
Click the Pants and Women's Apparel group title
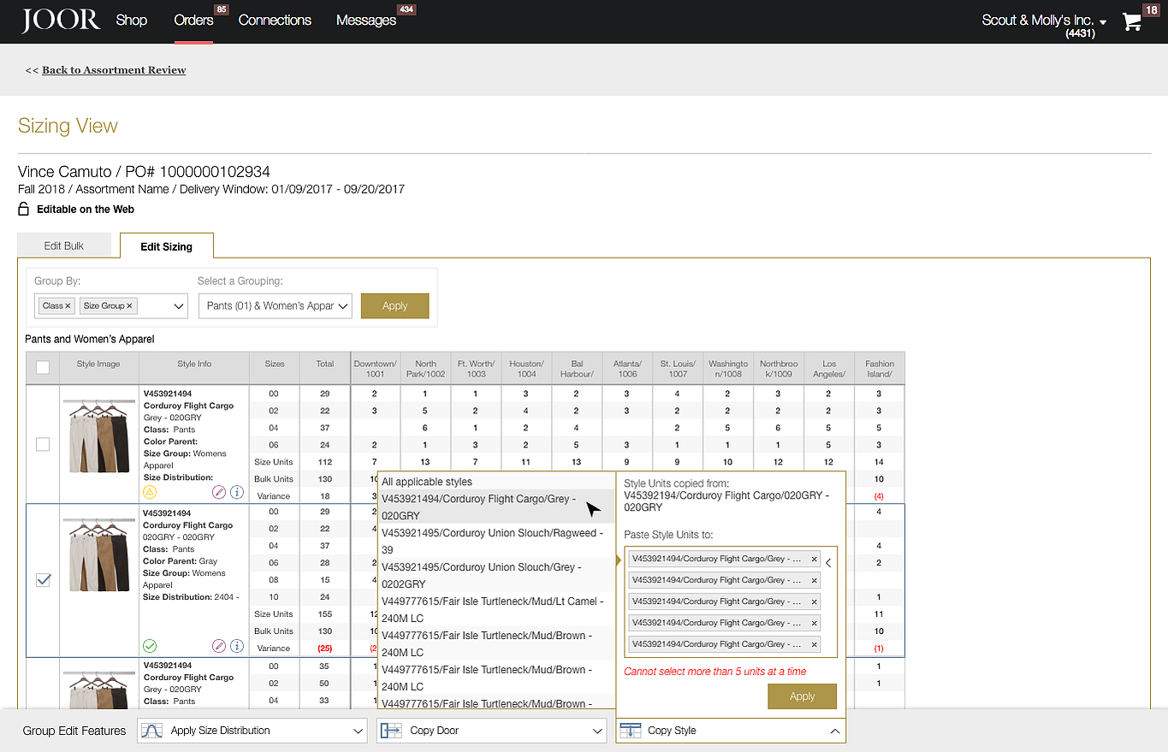(90, 340)
